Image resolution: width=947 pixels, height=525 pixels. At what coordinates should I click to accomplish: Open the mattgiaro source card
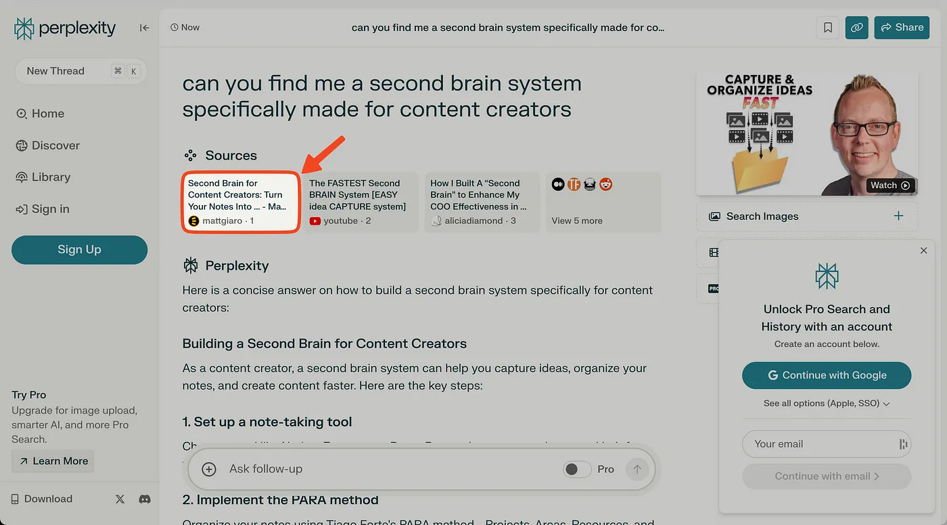coord(241,202)
